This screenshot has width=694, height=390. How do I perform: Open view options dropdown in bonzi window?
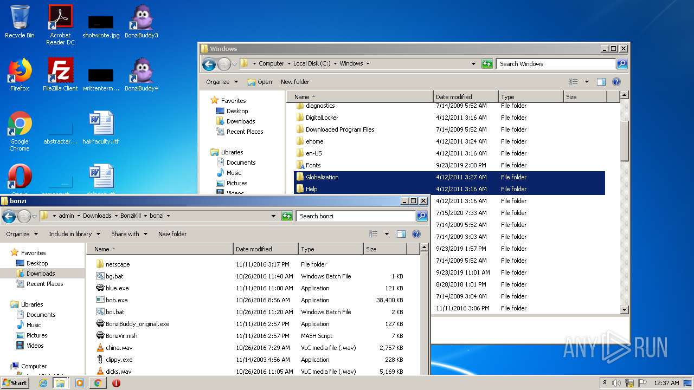(387, 234)
